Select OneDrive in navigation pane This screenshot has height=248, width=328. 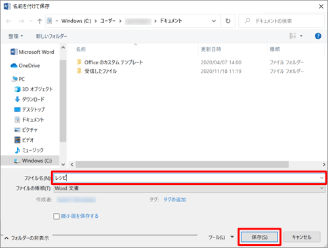pos(26,66)
